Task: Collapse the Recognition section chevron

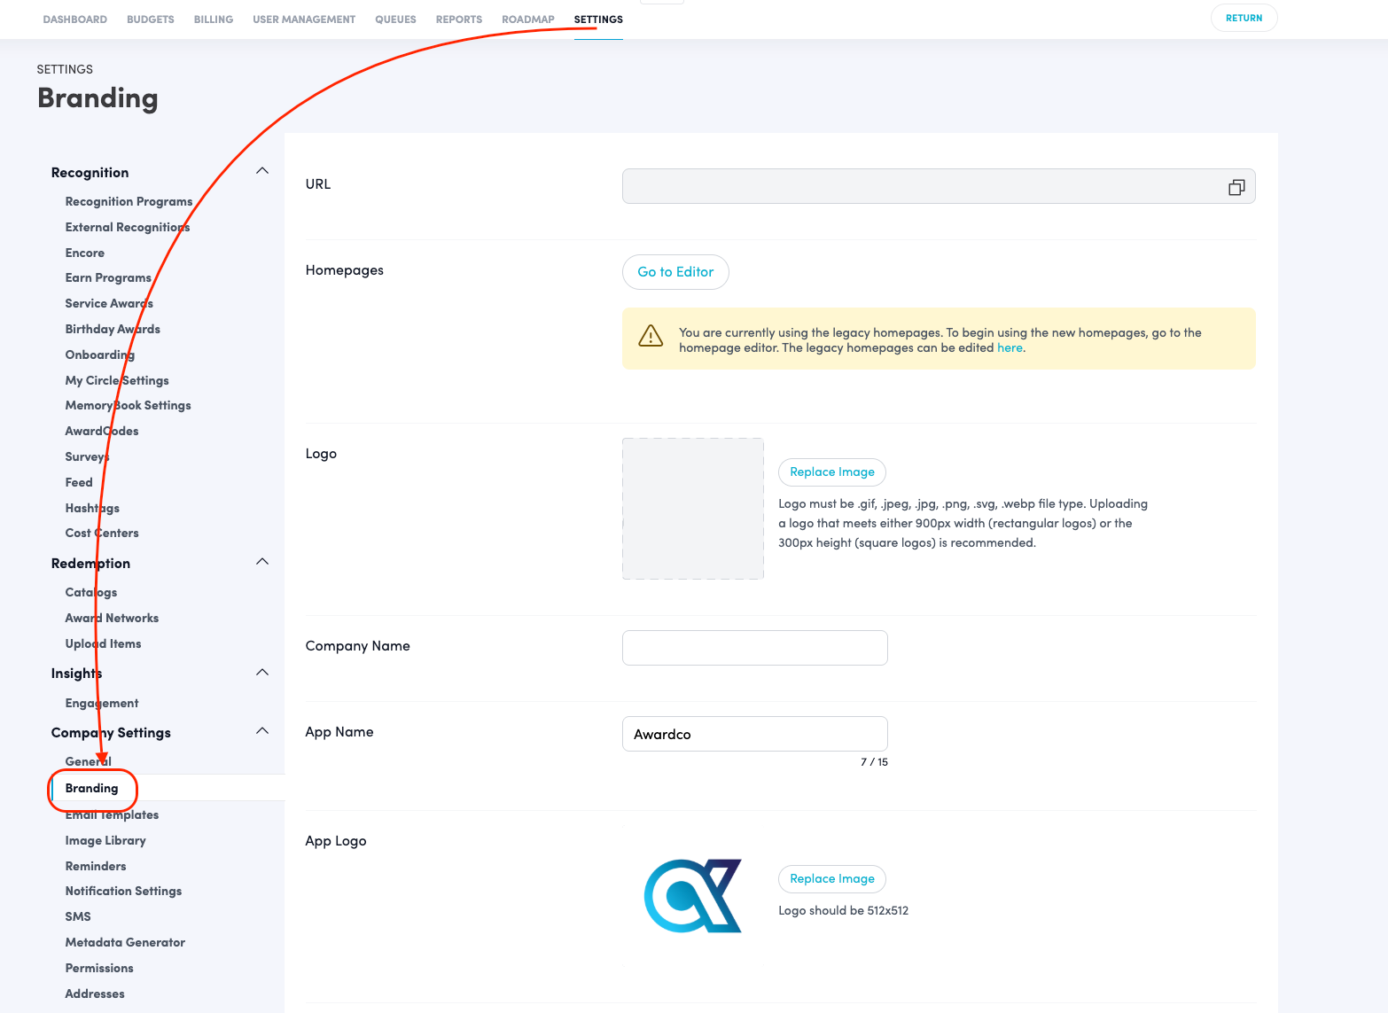Action: 262,171
